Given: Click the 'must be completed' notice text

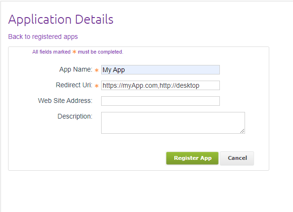Looking at the screenshot, I should (x=100, y=52).
